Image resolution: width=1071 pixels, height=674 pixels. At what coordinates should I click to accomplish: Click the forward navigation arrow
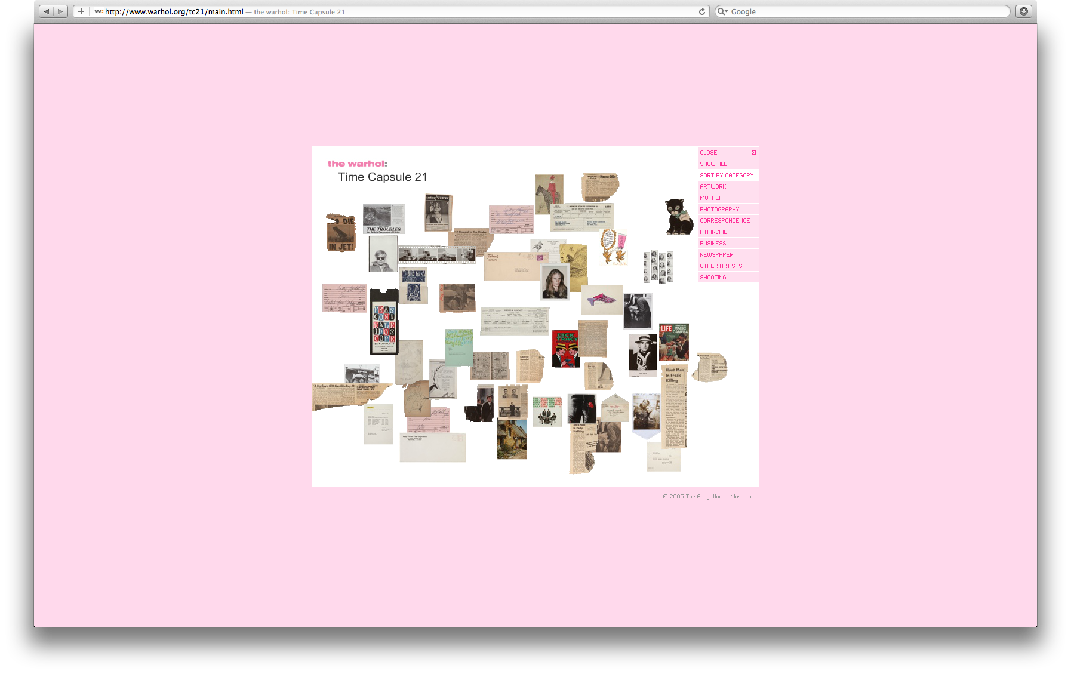[x=60, y=11]
